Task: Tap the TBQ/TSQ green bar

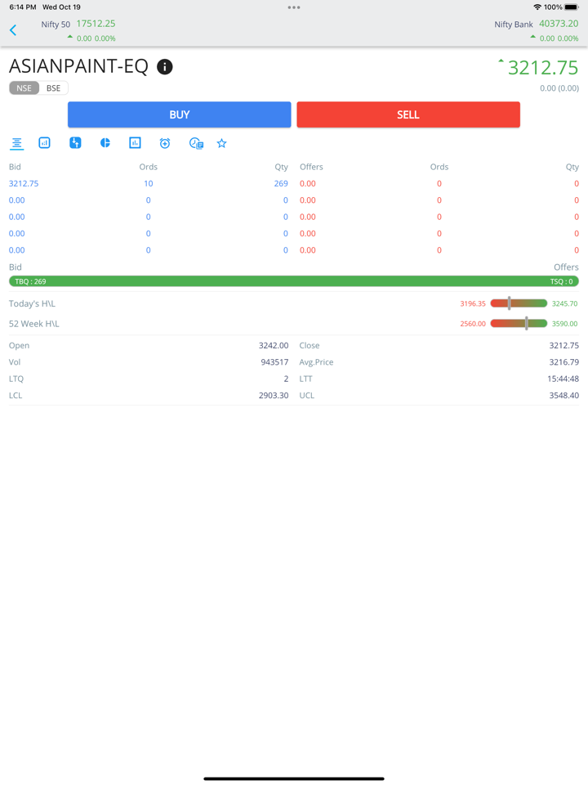Action: (x=294, y=281)
